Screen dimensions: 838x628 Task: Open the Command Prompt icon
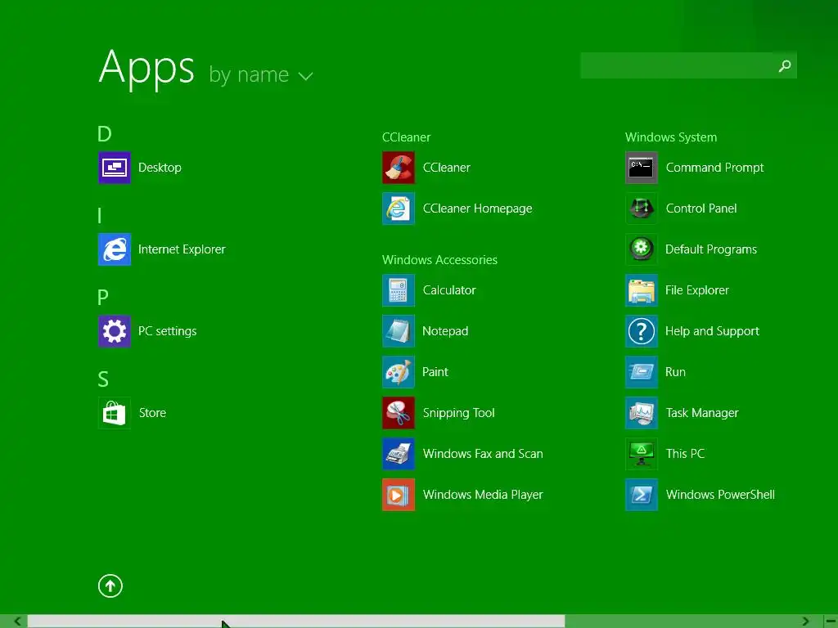point(642,168)
